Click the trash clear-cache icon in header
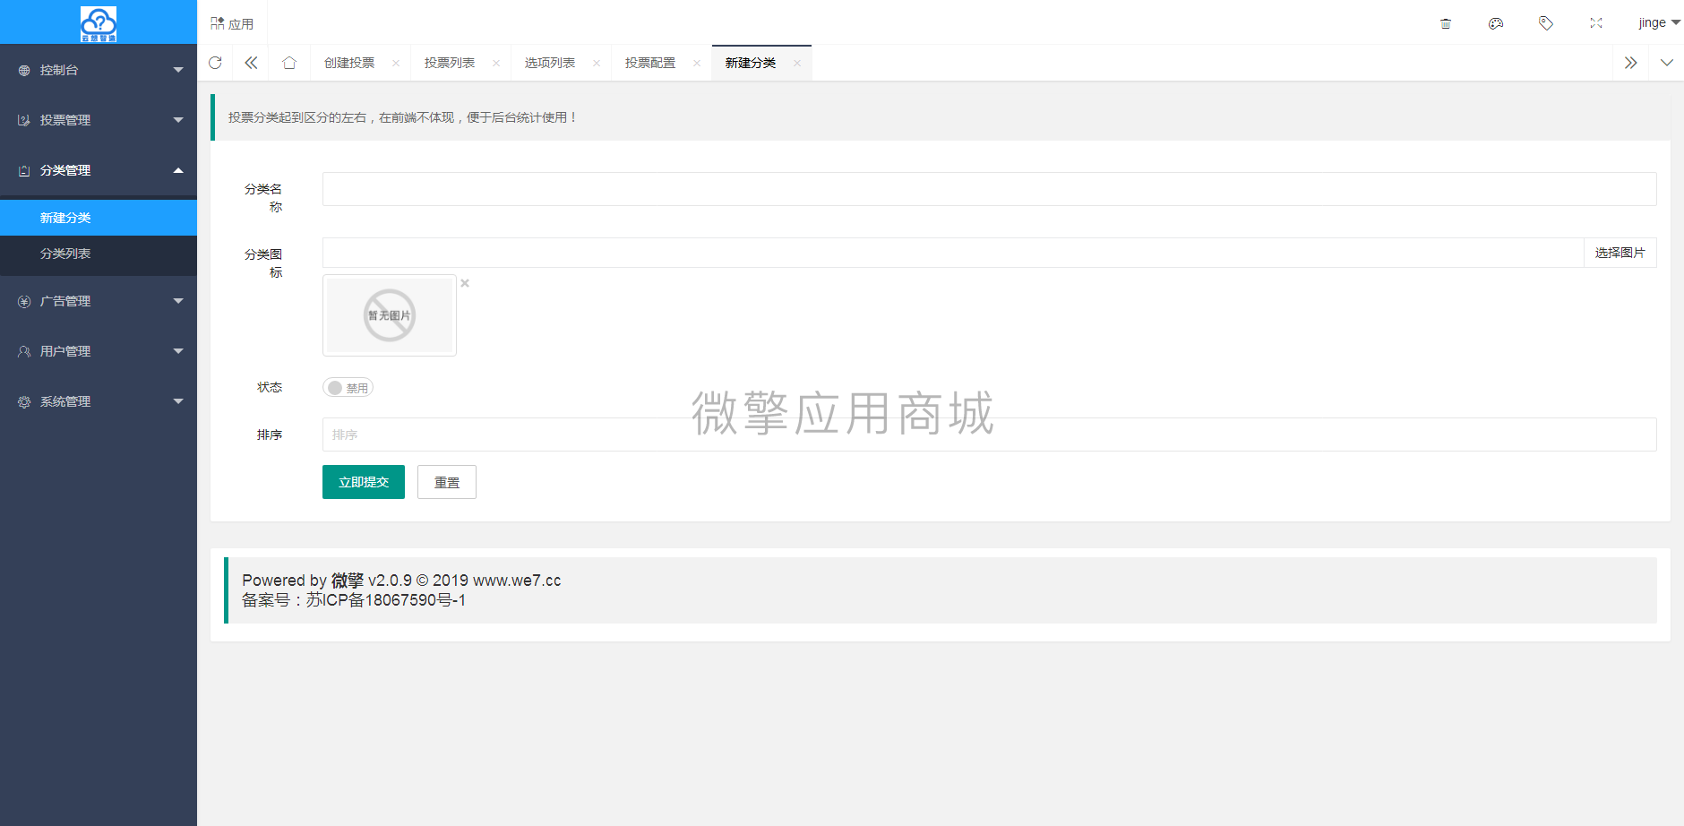 1446,23
